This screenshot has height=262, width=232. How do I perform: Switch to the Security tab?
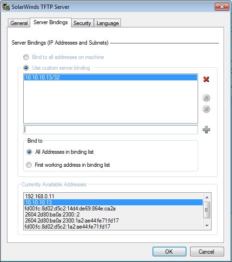[x=82, y=23]
